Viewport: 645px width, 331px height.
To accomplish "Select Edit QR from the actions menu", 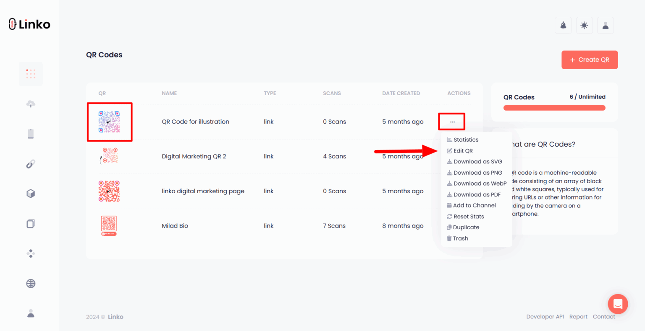I will coord(463,151).
